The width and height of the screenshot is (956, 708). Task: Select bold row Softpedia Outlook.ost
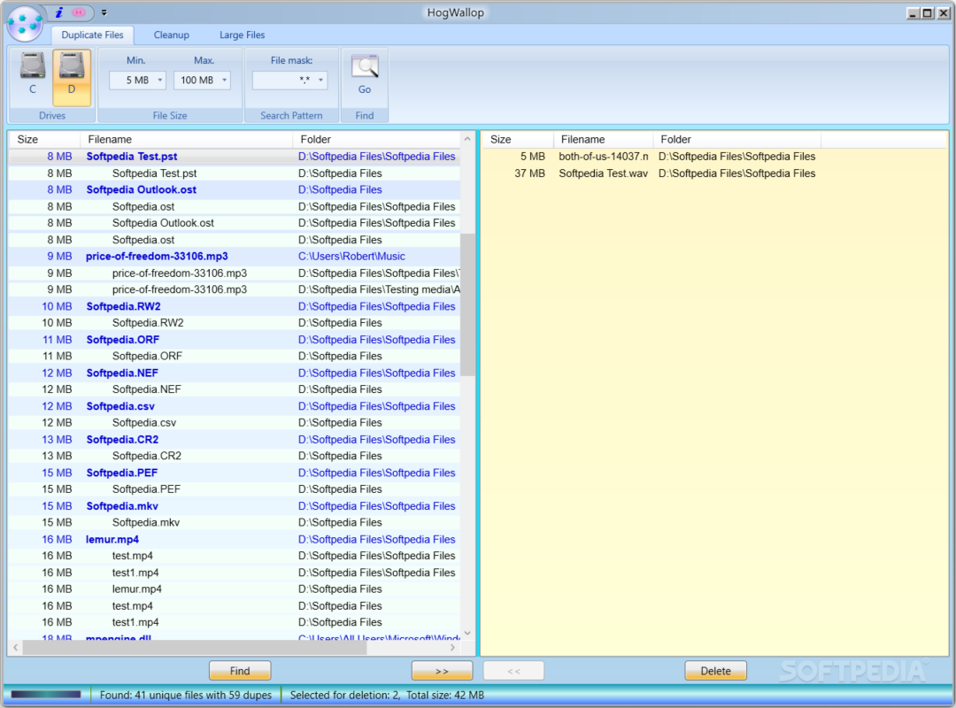pyautogui.click(x=235, y=189)
